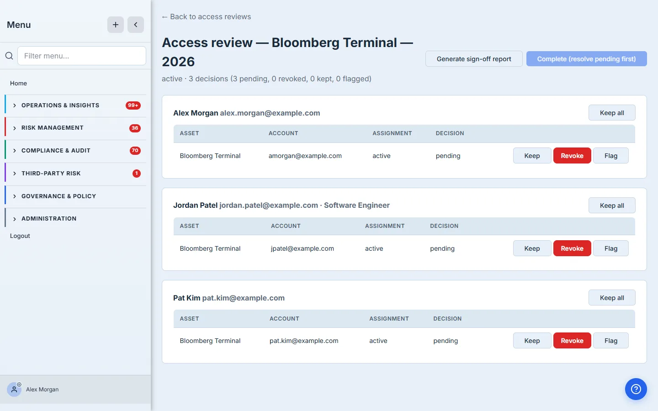Click the 1 badge on Third-Party Risk
The width and height of the screenshot is (658, 411).
pos(137,174)
